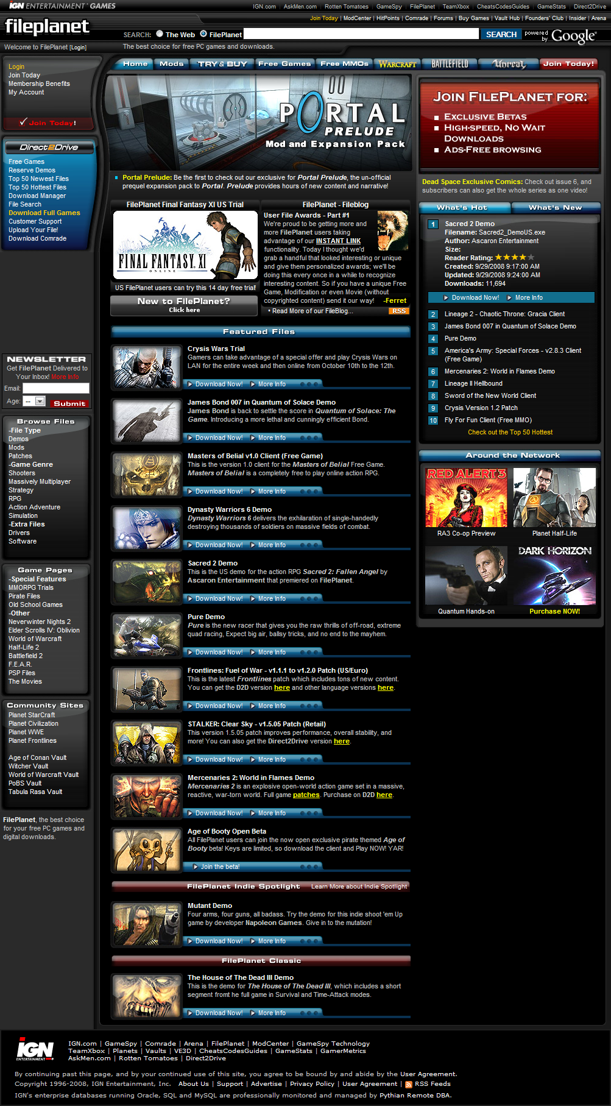
Task: Open the Planet Half-Life image
Action: coord(554,497)
